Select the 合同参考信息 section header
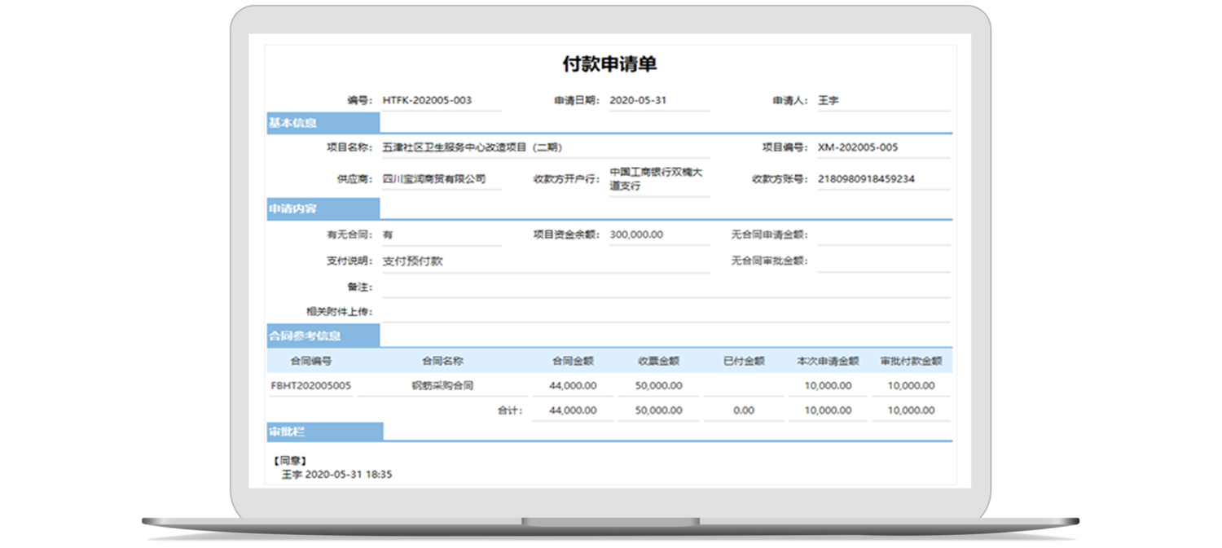Image resolution: width=1222 pixels, height=548 pixels. [x=323, y=335]
